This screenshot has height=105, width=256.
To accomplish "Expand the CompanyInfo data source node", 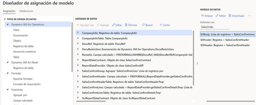I will [78, 33].
